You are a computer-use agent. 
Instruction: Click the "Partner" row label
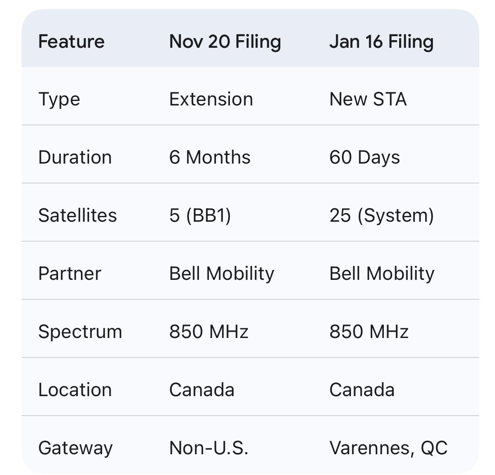tap(70, 274)
